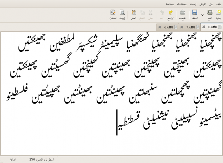Click the Open file (افتح) folder icon
Screen dimensions: 223x163
tap(210, 13)
